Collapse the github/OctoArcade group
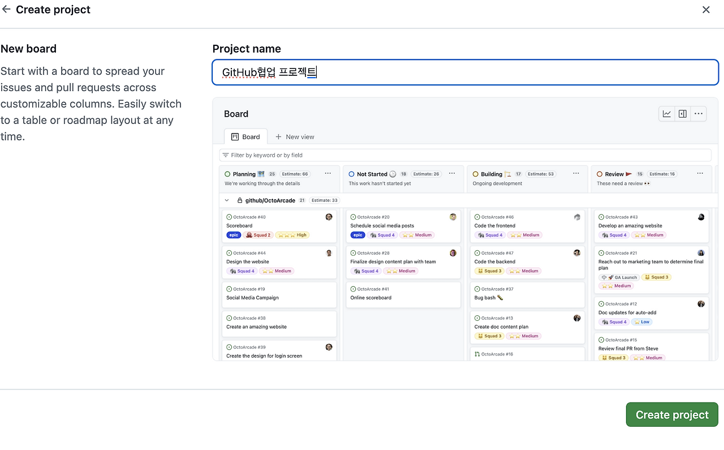 [227, 200]
